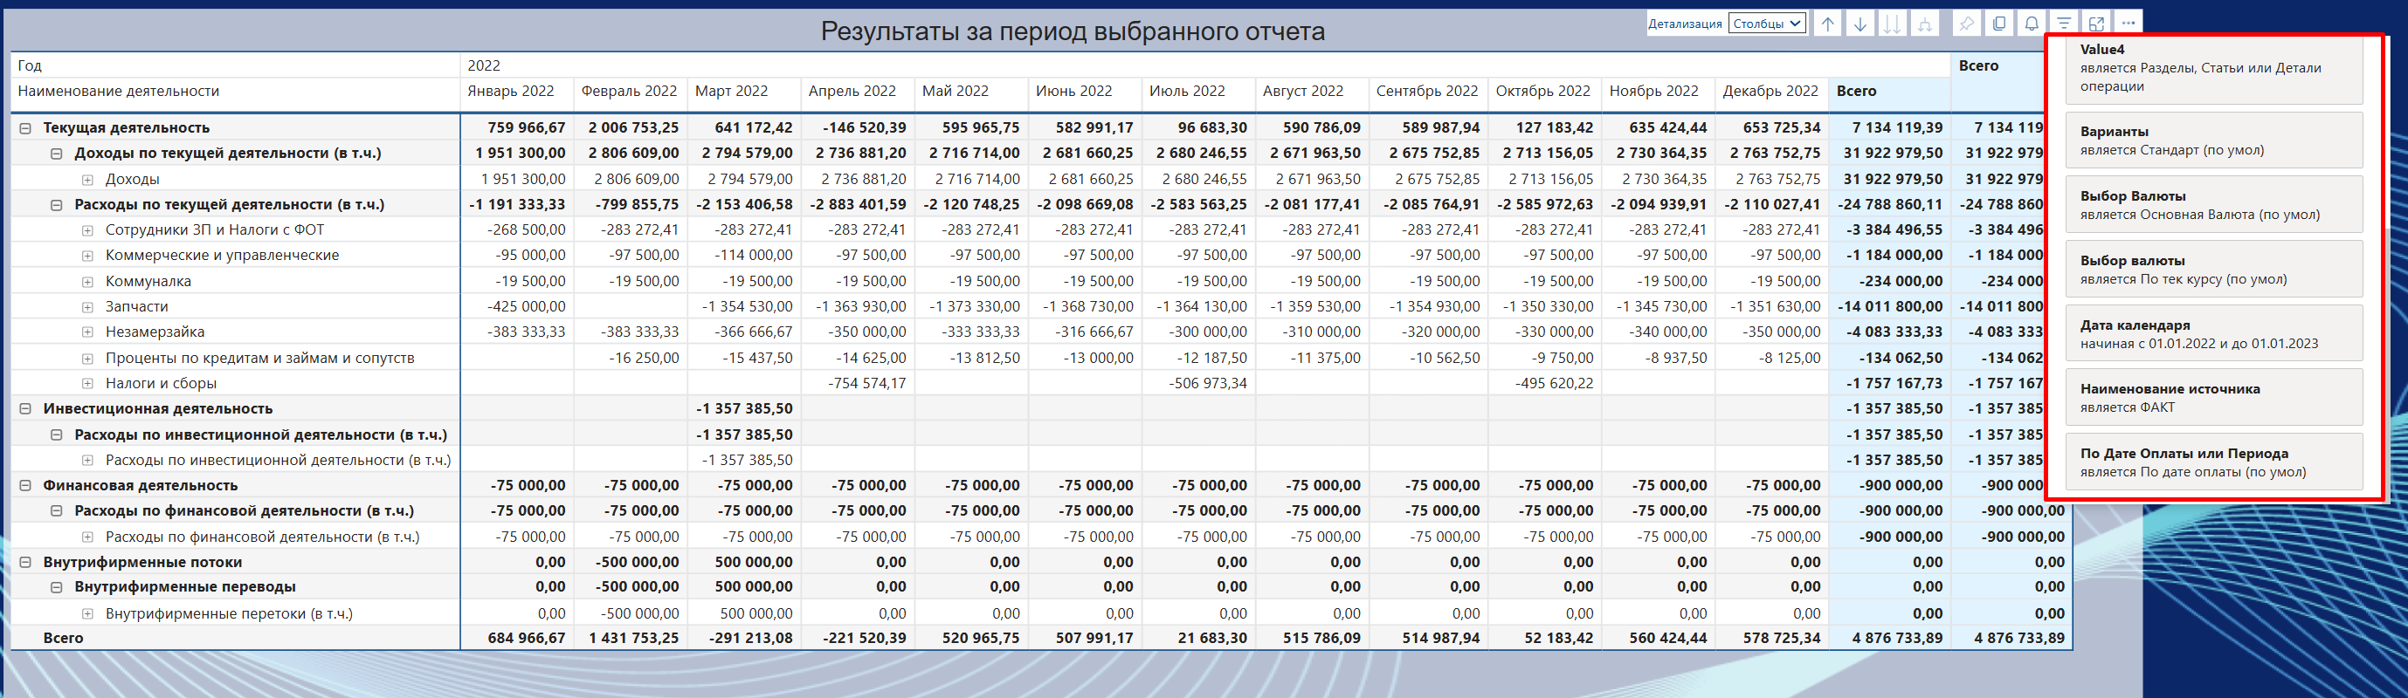Select the Дата календаря filter card
The image size is (2408, 698).
(x=2213, y=333)
